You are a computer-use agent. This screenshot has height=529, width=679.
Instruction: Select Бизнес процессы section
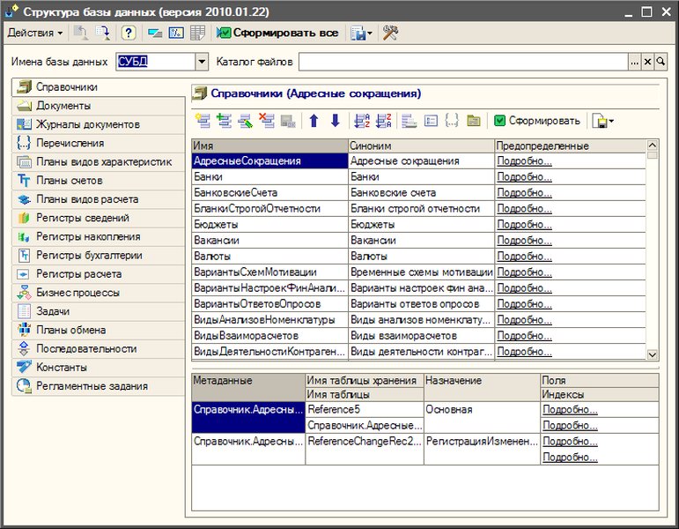coord(99,293)
